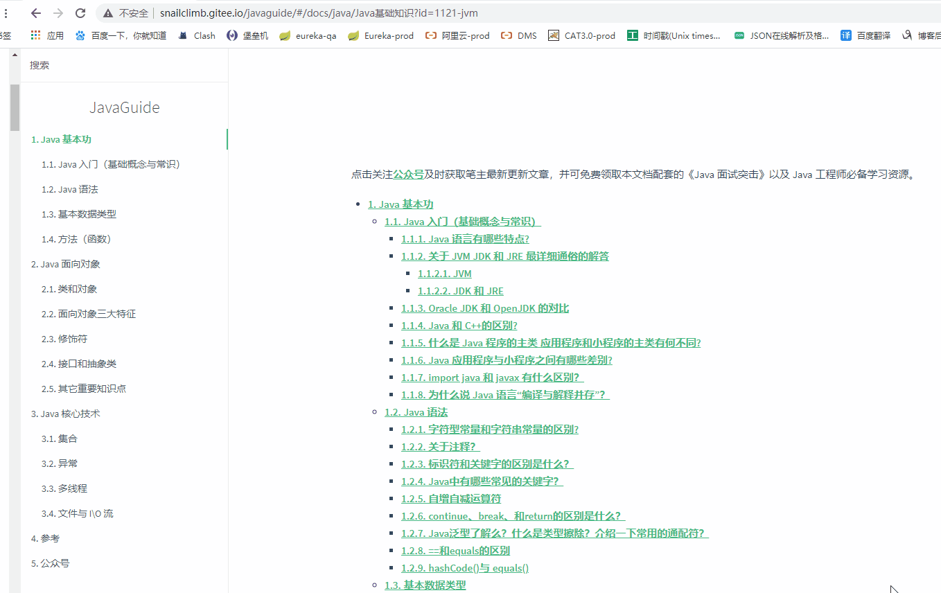This screenshot has height=593, width=941.
Task: Click the 公众号 link in intro text
Action: (x=408, y=175)
